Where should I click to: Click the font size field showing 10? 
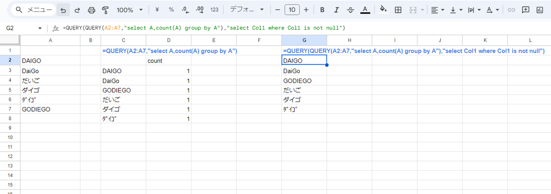(292, 10)
